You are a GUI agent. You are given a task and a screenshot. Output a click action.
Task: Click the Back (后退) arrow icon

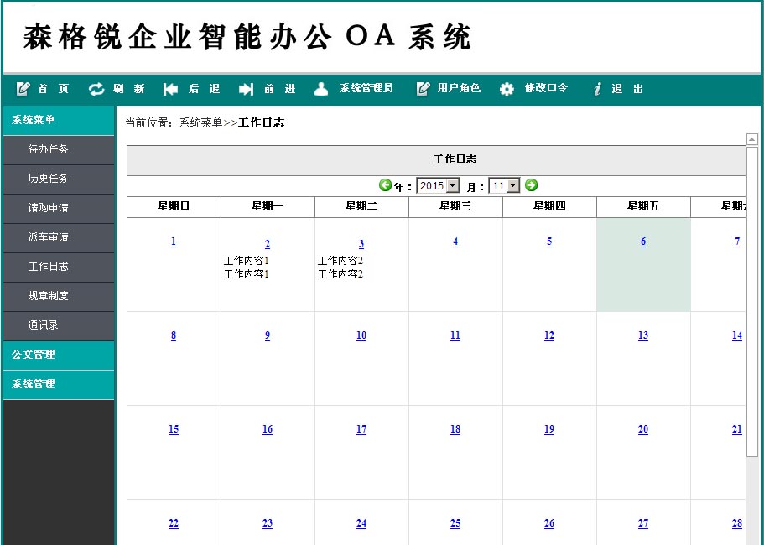pos(171,89)
